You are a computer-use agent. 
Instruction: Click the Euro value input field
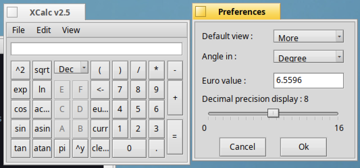[308, 81]
